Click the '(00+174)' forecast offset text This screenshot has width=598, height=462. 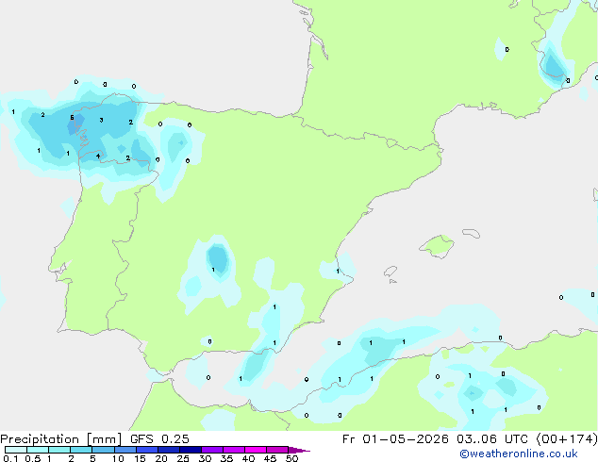pos(567,439)
